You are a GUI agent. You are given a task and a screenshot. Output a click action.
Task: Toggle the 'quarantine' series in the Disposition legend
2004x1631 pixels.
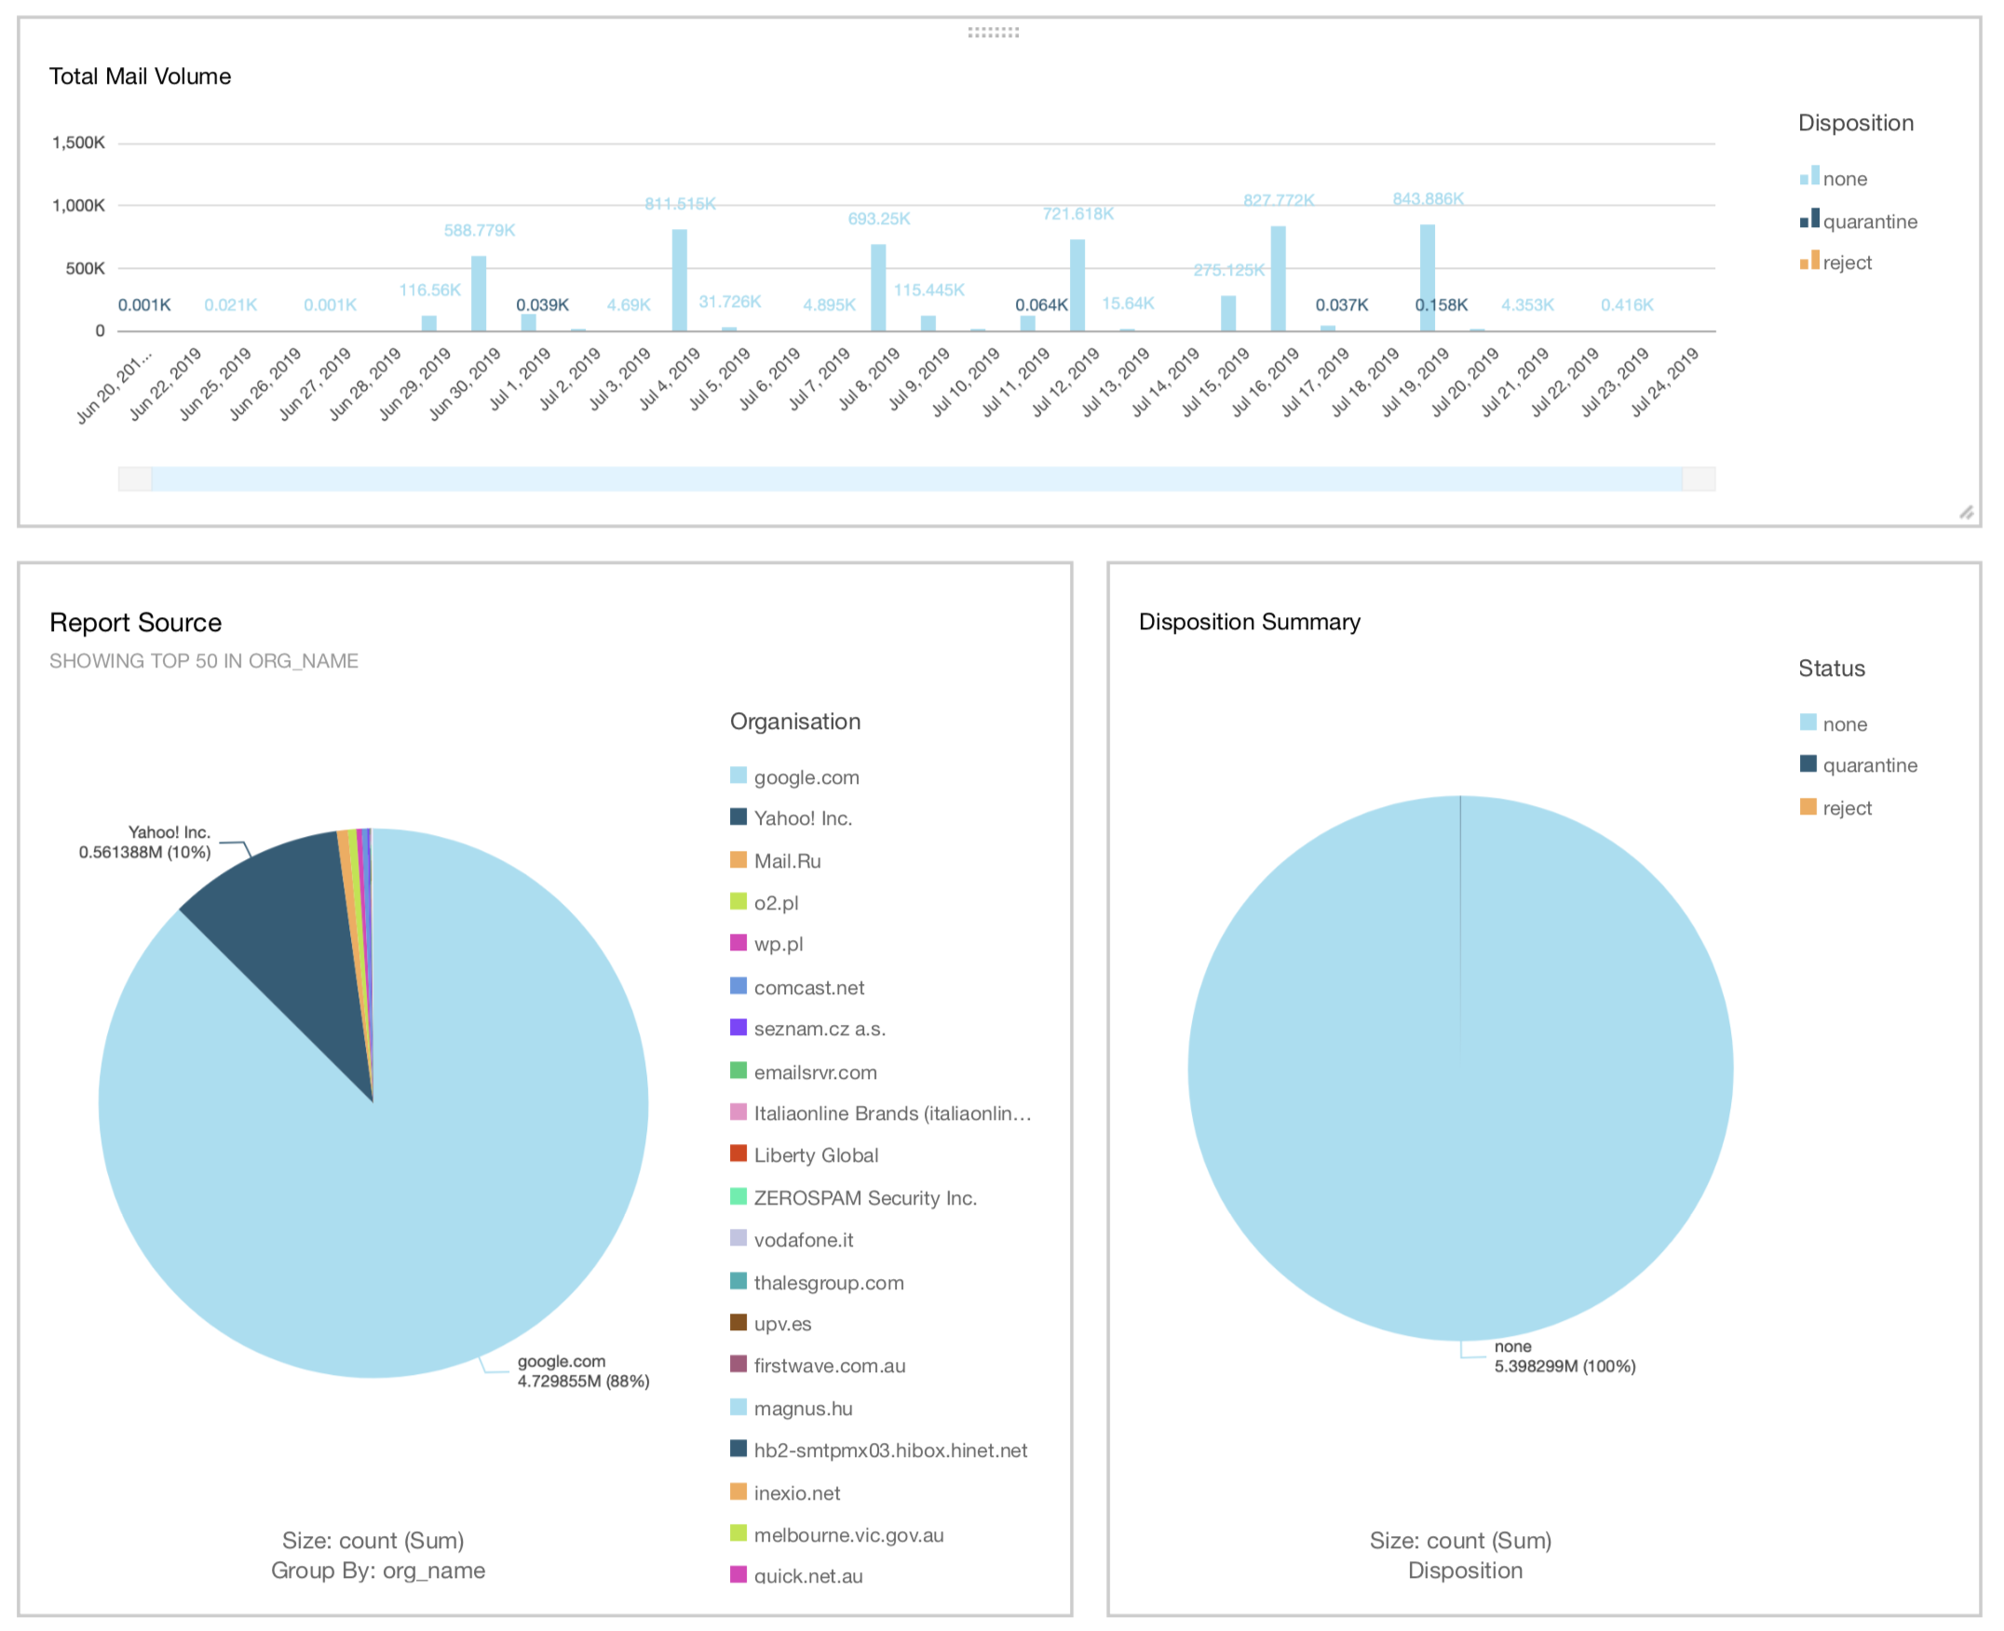pyautogui.click(x=1869, y=222)
